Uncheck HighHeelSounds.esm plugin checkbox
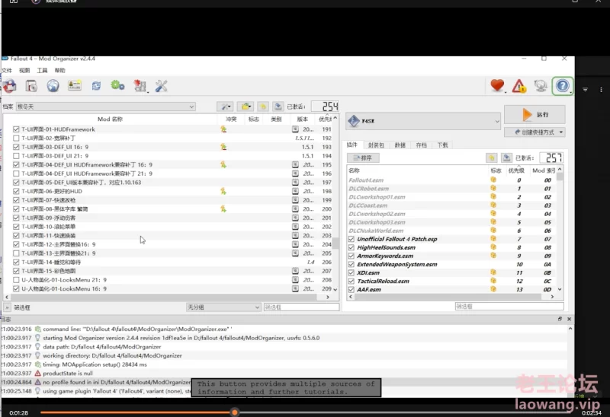The height and width of the screenshot is (417, 610). click(x=352, y=247)
